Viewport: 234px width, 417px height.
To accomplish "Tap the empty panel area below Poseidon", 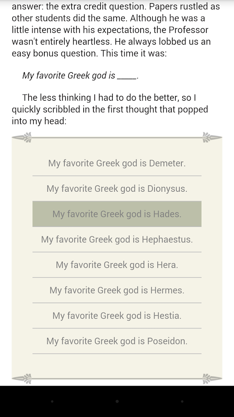I will tap(117, 364).
